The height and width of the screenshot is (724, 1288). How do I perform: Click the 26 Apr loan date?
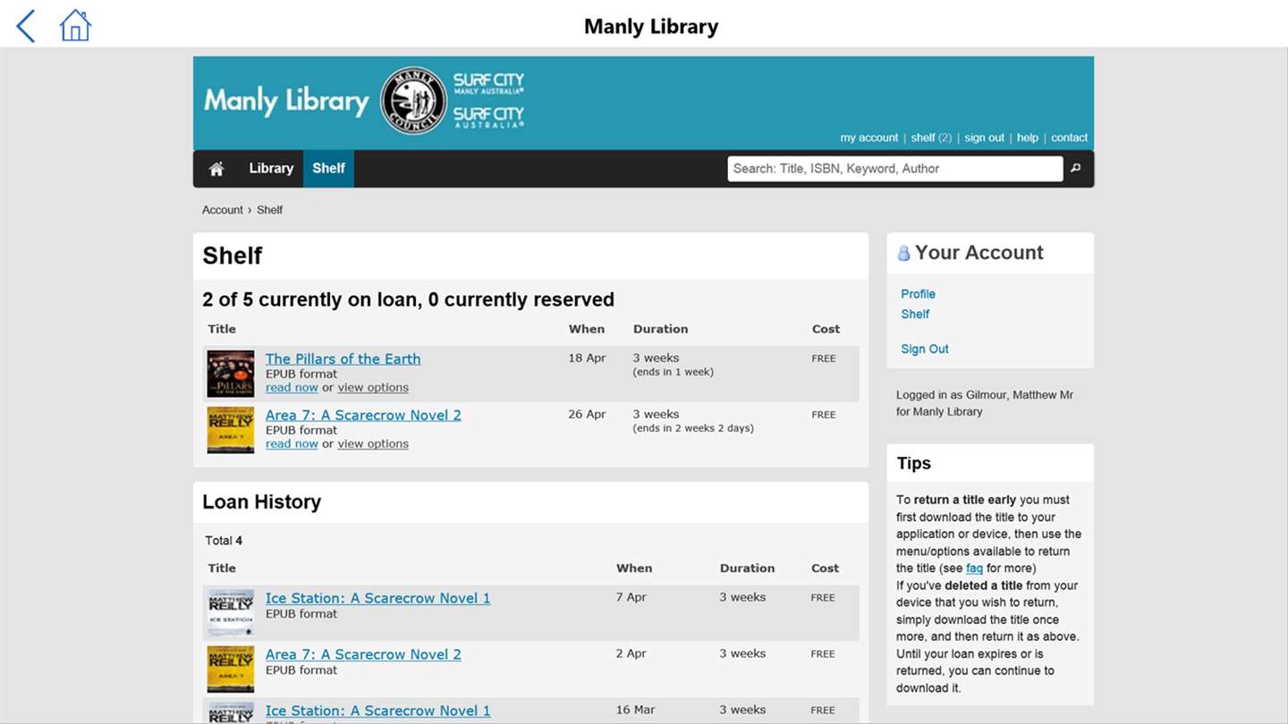tap(587, 414)
